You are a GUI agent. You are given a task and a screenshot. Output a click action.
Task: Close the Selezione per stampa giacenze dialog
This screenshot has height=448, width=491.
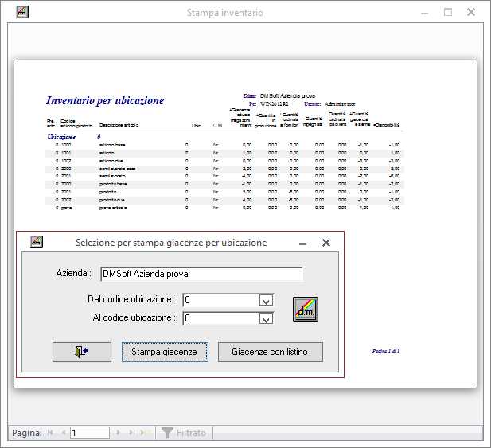(326, 243)
